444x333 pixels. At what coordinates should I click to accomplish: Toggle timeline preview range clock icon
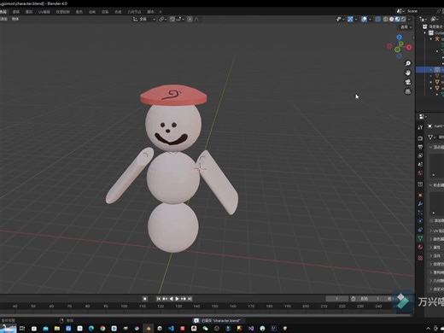tap(353, 299)
